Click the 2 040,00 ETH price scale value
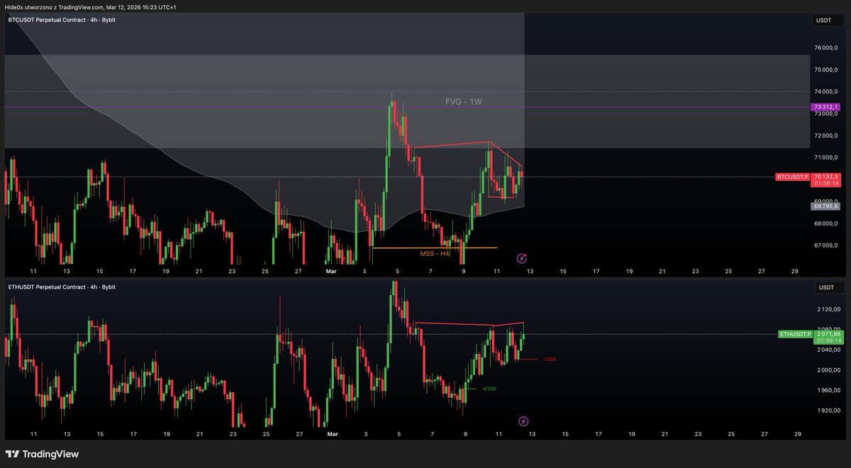The width and height of the screenshot is (851, 468). 828,350
